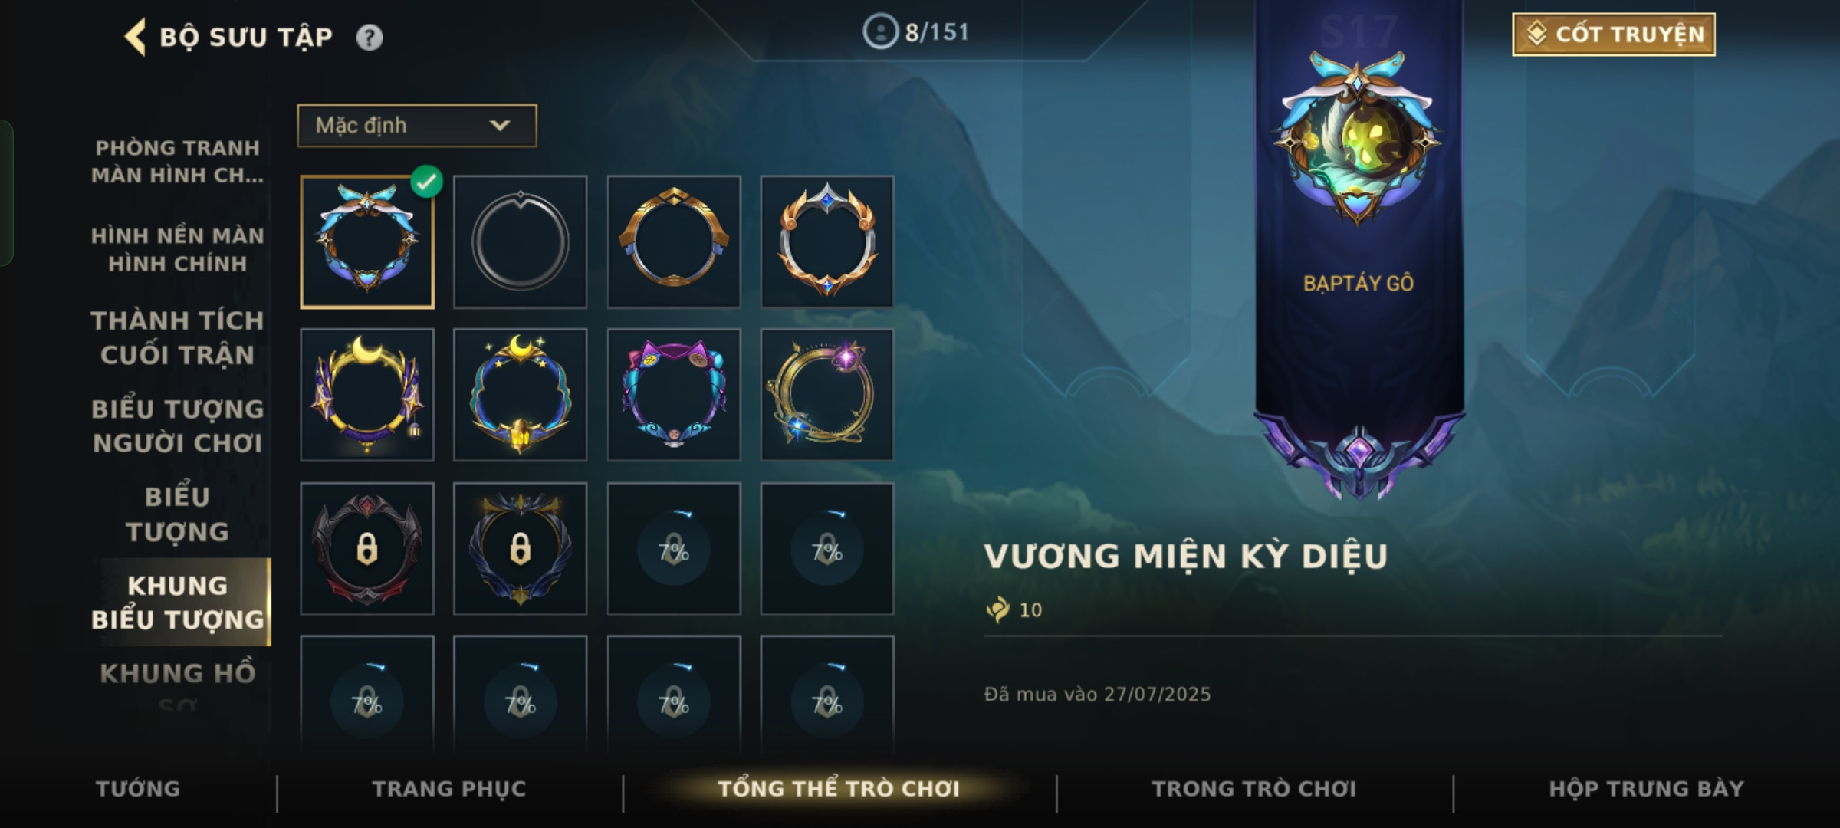1840x828 pixels.
Task: Tap the first 7% progress frame slot
Action: (674, 548)
